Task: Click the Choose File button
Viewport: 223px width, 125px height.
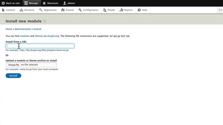Action: pos(14,65)
